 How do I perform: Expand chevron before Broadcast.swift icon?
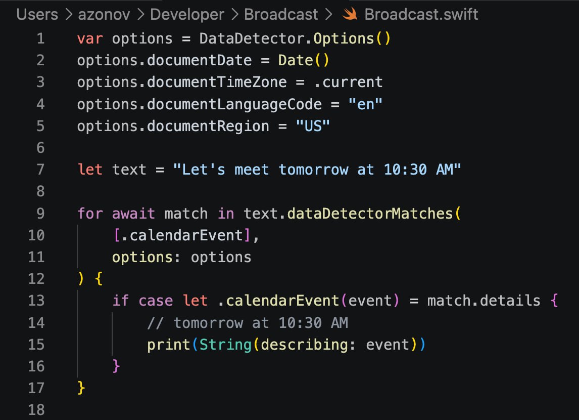tap(328, 14)
